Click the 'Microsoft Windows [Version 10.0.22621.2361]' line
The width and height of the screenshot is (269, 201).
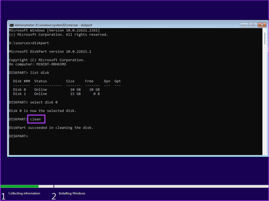tap(54, 31)
